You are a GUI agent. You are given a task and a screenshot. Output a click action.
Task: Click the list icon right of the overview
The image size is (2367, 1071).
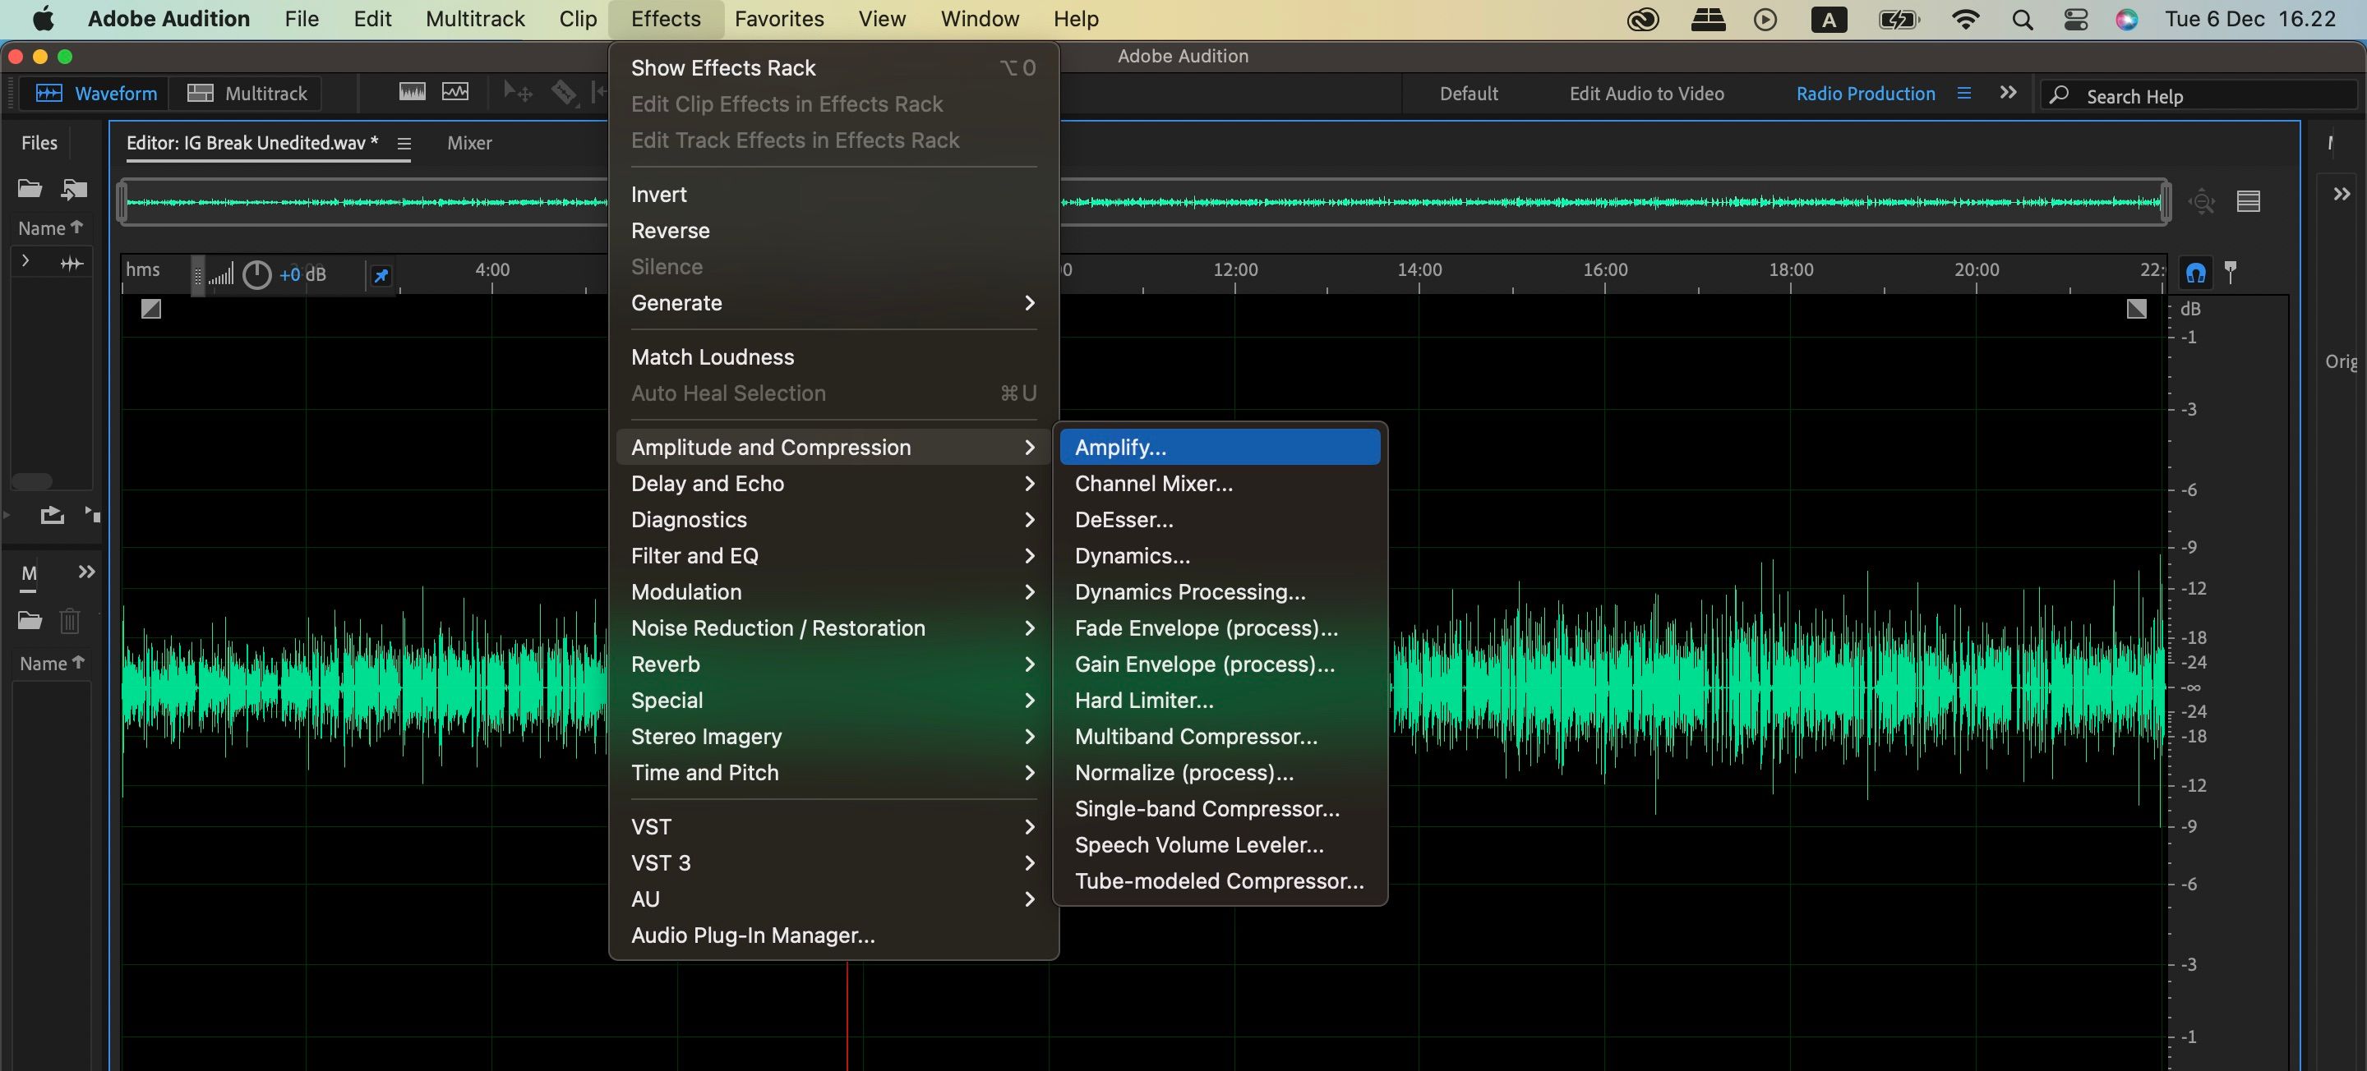coord(2248,201)
